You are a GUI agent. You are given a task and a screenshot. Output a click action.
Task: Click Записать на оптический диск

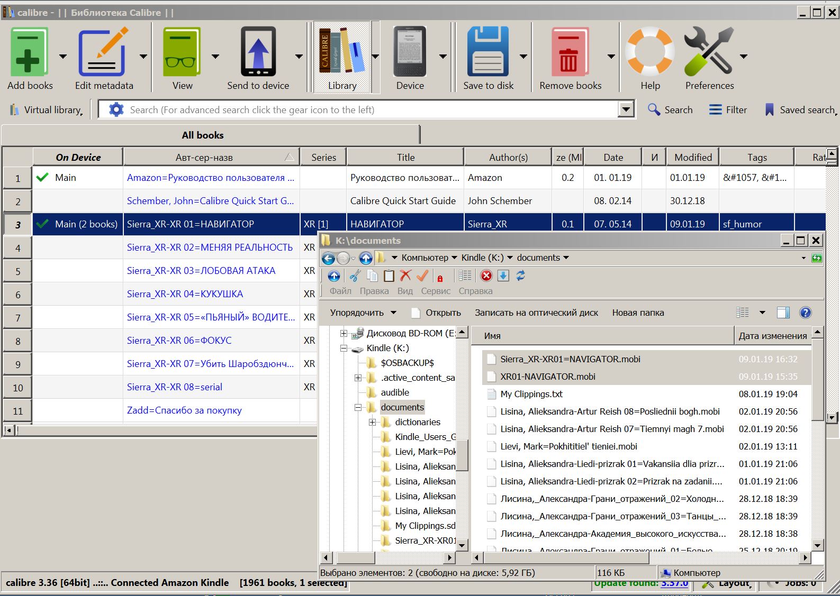coord(536,313)
